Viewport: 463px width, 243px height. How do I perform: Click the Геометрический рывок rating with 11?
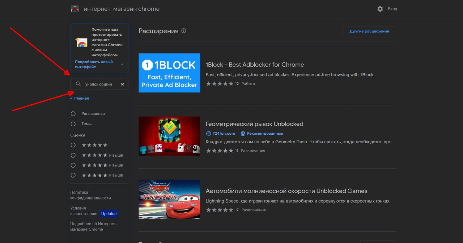pos(222,151)
